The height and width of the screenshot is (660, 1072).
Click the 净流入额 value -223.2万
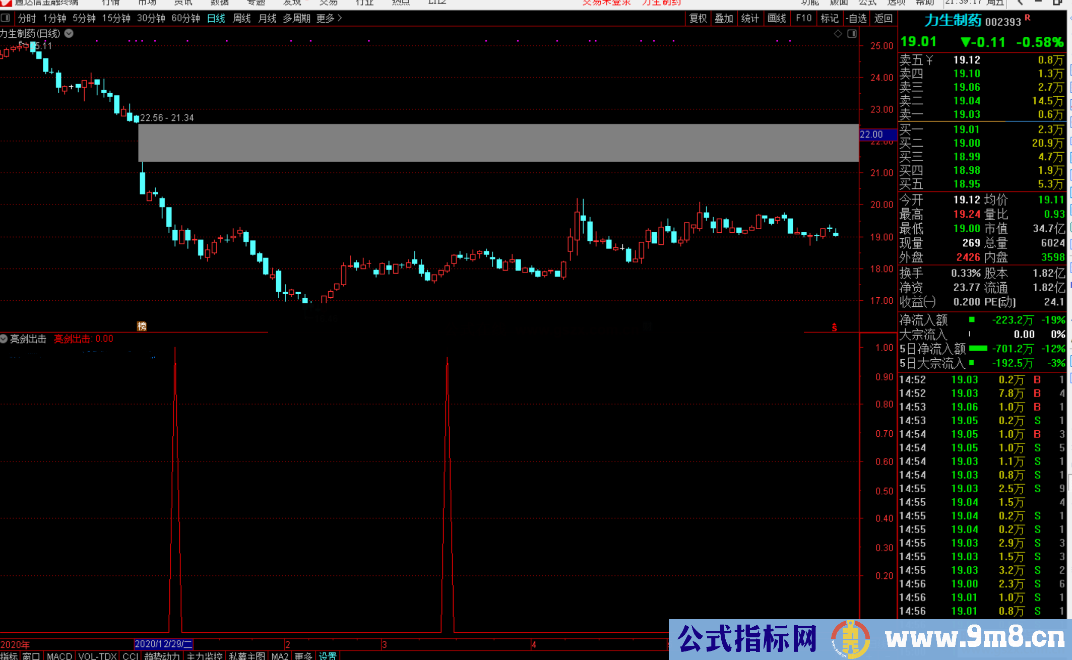click(1013, 320)
